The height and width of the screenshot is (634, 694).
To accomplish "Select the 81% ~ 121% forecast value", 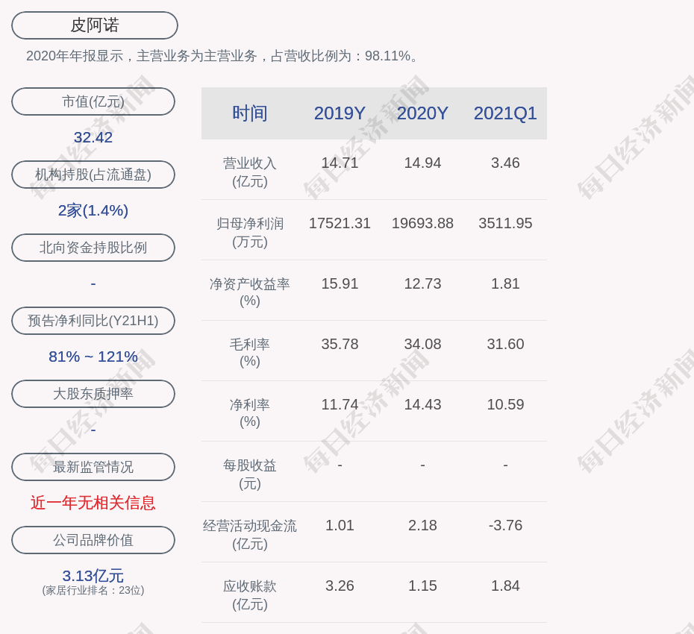I will tap(93, 357).
